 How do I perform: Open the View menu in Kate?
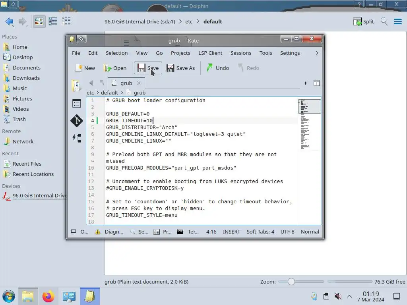142,53
